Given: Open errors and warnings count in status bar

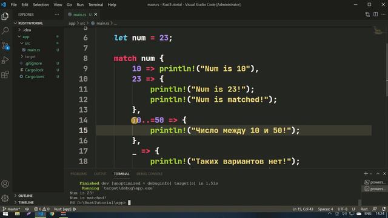Looking at the screenshot, I should (x=42, y=209).
